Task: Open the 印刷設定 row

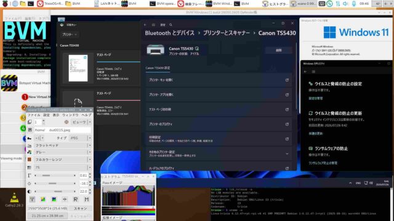Action: (x=219, y=139)
